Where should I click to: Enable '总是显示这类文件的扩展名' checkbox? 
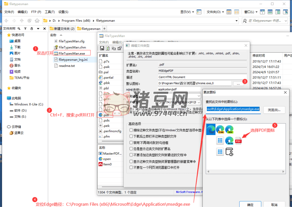coord(131,149)
